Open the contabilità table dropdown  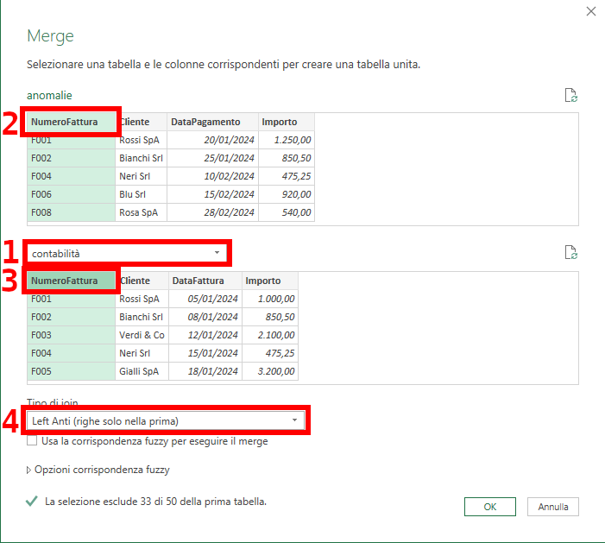click(x=127, y=253)
